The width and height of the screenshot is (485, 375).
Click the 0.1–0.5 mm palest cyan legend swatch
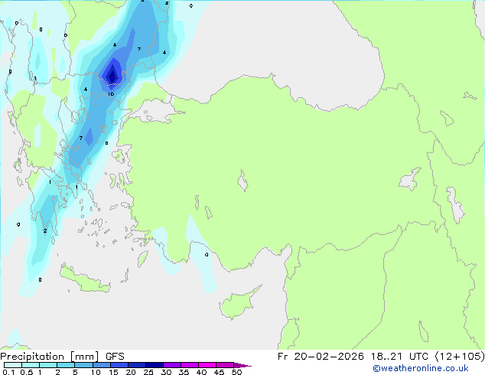pos(13,365)
